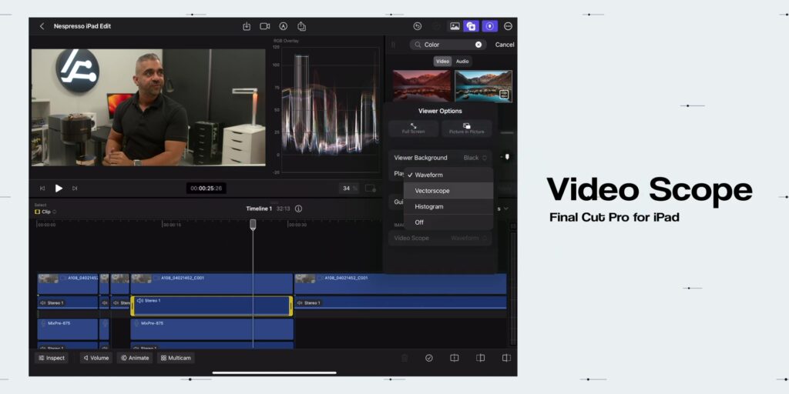Select the middle A108_04021452_C001 video clip
This screenshot has height=394, width=789.
point(211,284)
